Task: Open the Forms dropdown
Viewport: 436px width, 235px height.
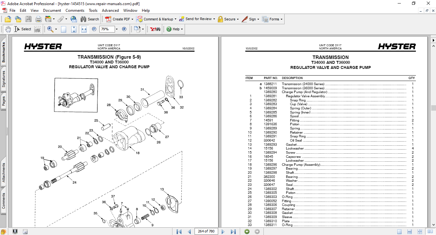Action: (x=272, y=19)
